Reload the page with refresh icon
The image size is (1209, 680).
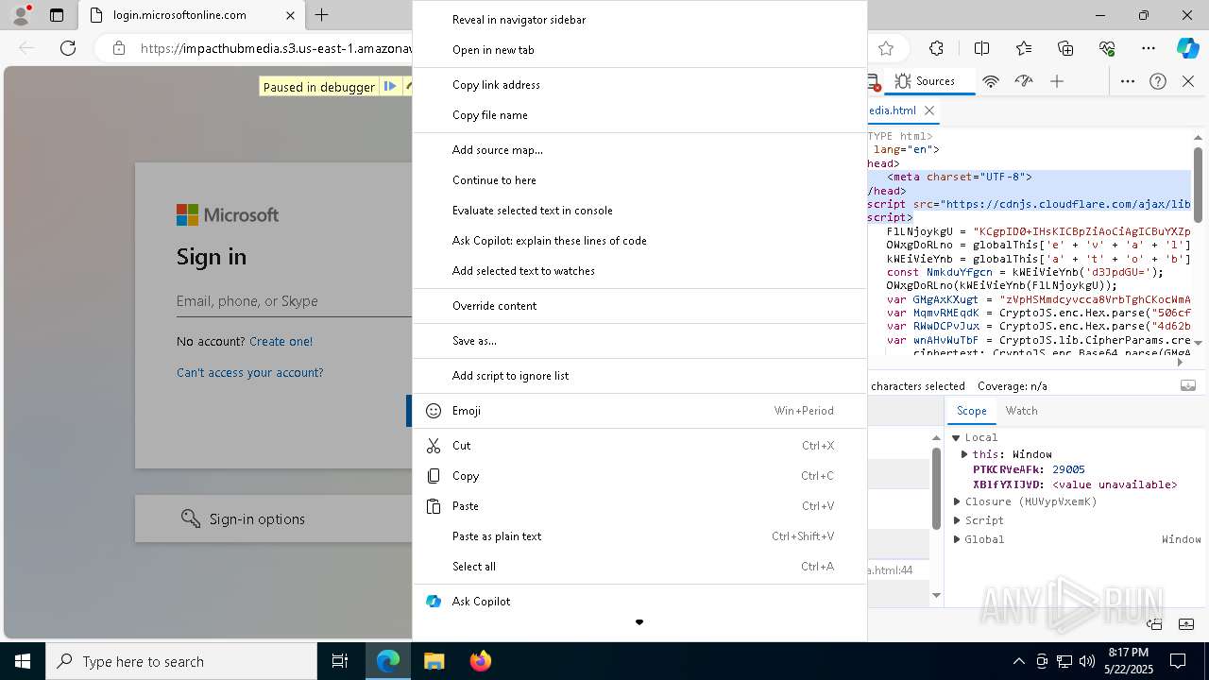[x=68, y=48]
